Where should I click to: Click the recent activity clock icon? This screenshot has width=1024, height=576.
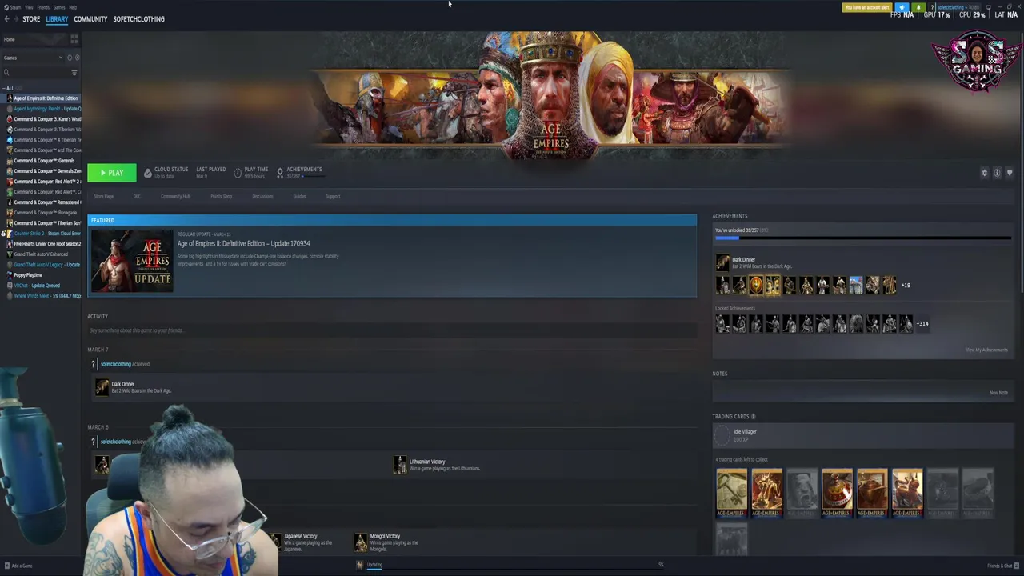pos(70,58)
